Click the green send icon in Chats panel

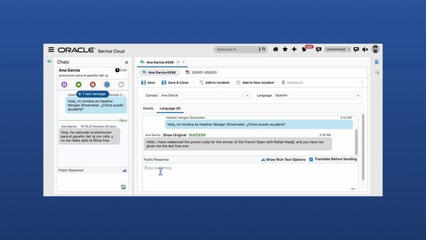click(x=123, y=187)
